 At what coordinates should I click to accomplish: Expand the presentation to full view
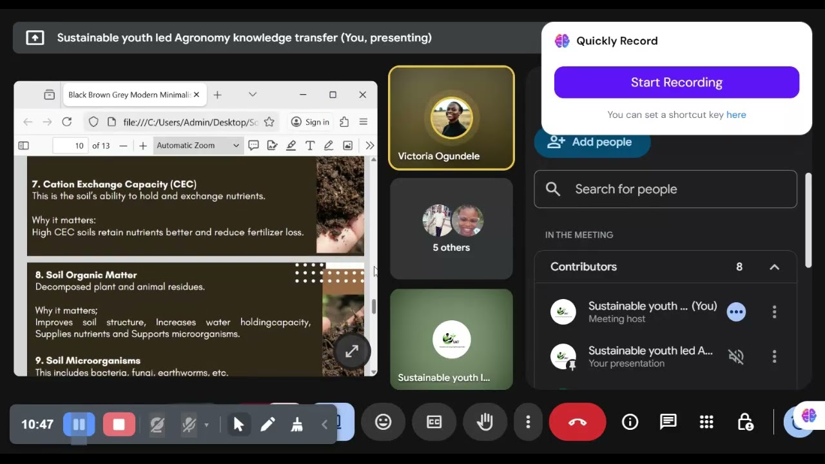tap(352, 351)
